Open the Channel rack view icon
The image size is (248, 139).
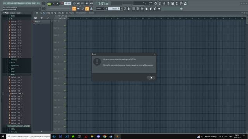click(x=133, y=8)
